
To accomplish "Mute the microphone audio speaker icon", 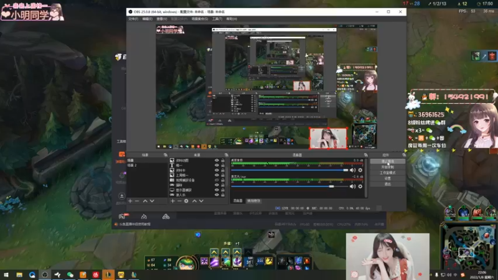I will tap(352, 186).
